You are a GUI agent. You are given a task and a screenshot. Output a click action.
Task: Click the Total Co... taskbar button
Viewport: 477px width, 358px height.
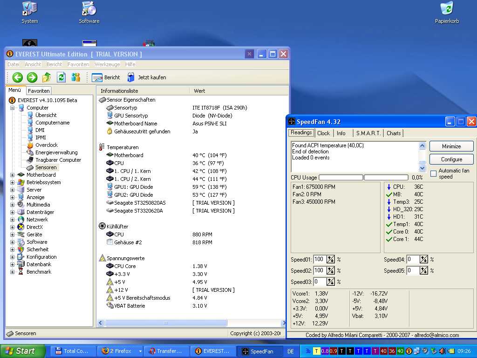tap(73, 351)
